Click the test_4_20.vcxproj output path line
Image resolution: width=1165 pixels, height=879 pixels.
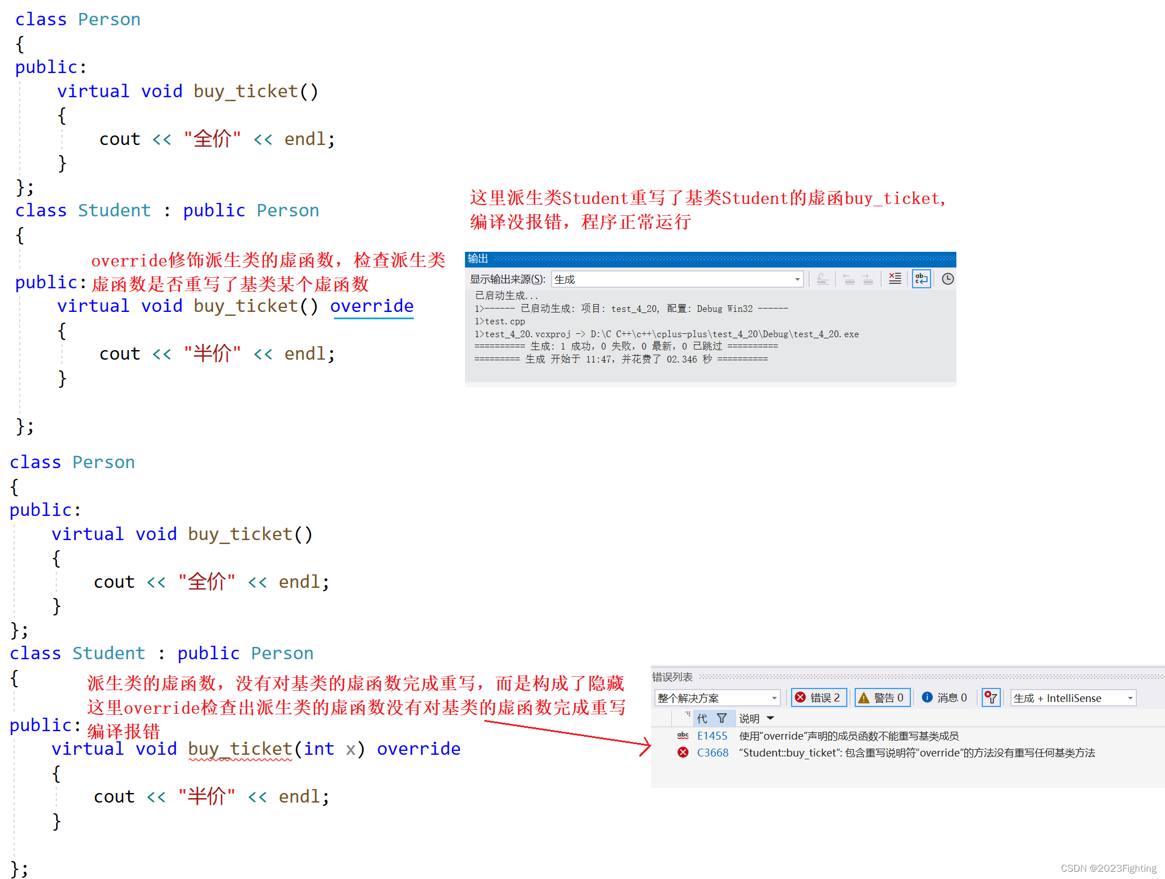point(666,334)
